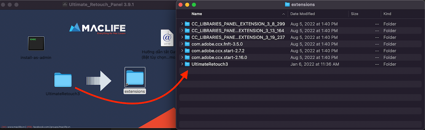Sort list by Date Modified column
The height and width of the screenshot is (130, 425).
[x=302, y=14]
